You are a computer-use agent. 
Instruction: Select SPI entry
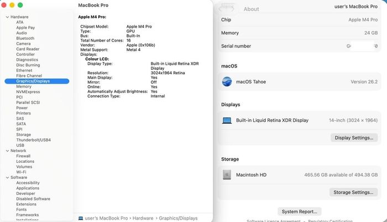(x=19, y=130)
